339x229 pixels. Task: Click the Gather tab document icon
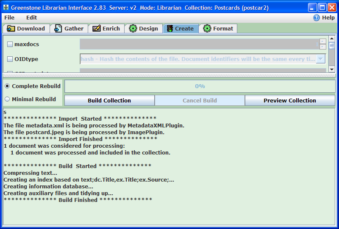pos(58,29)
